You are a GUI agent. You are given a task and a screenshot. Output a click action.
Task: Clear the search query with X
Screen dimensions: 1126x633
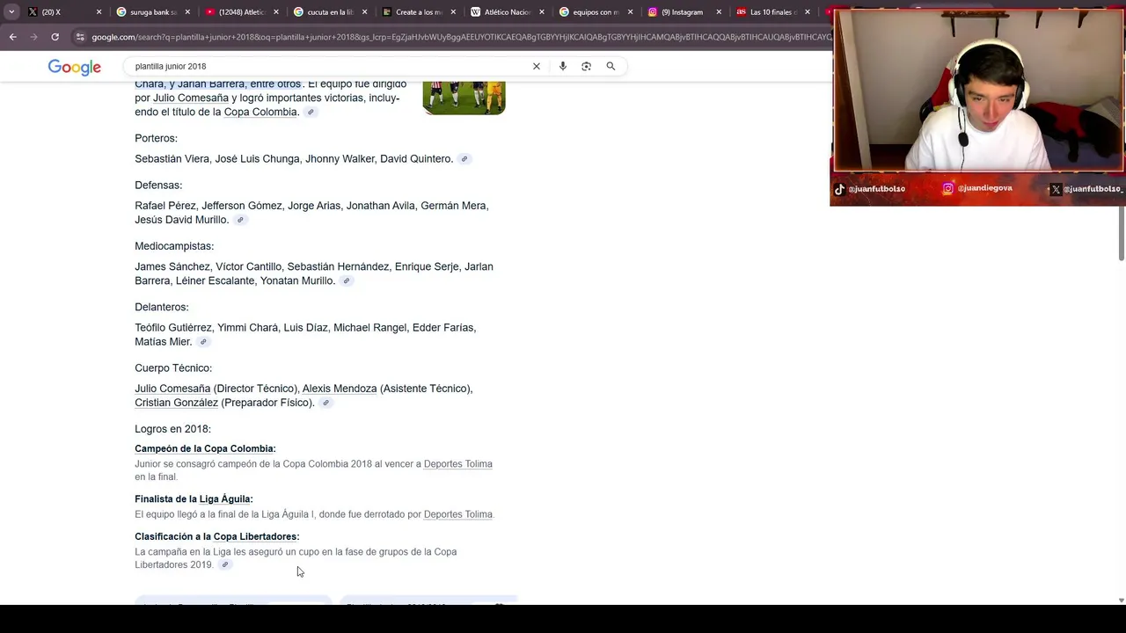click(536, 66)
